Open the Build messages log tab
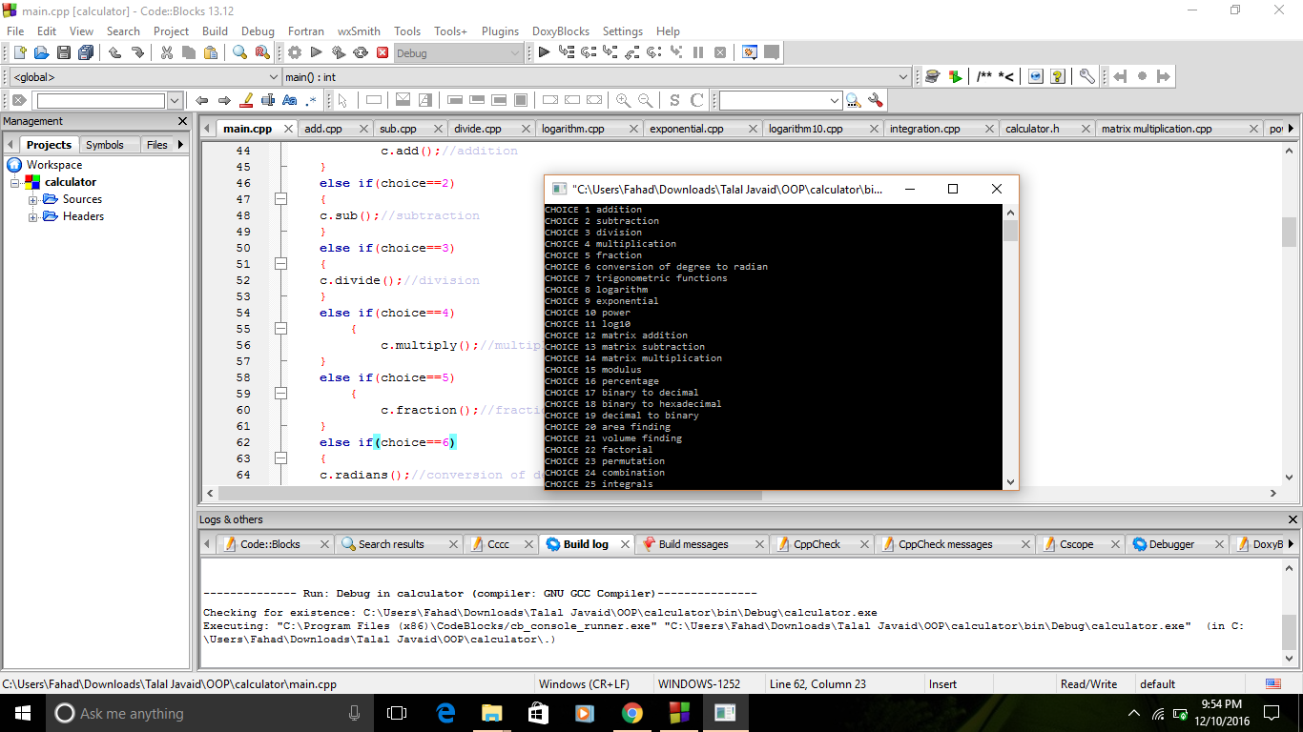The height and width of the screenshot is (732, 1303). point(693,544)
